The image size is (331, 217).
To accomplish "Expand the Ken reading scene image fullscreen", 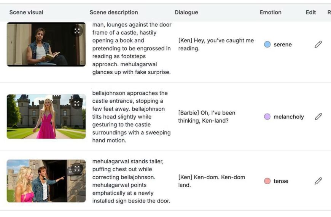I will [77, 31].
